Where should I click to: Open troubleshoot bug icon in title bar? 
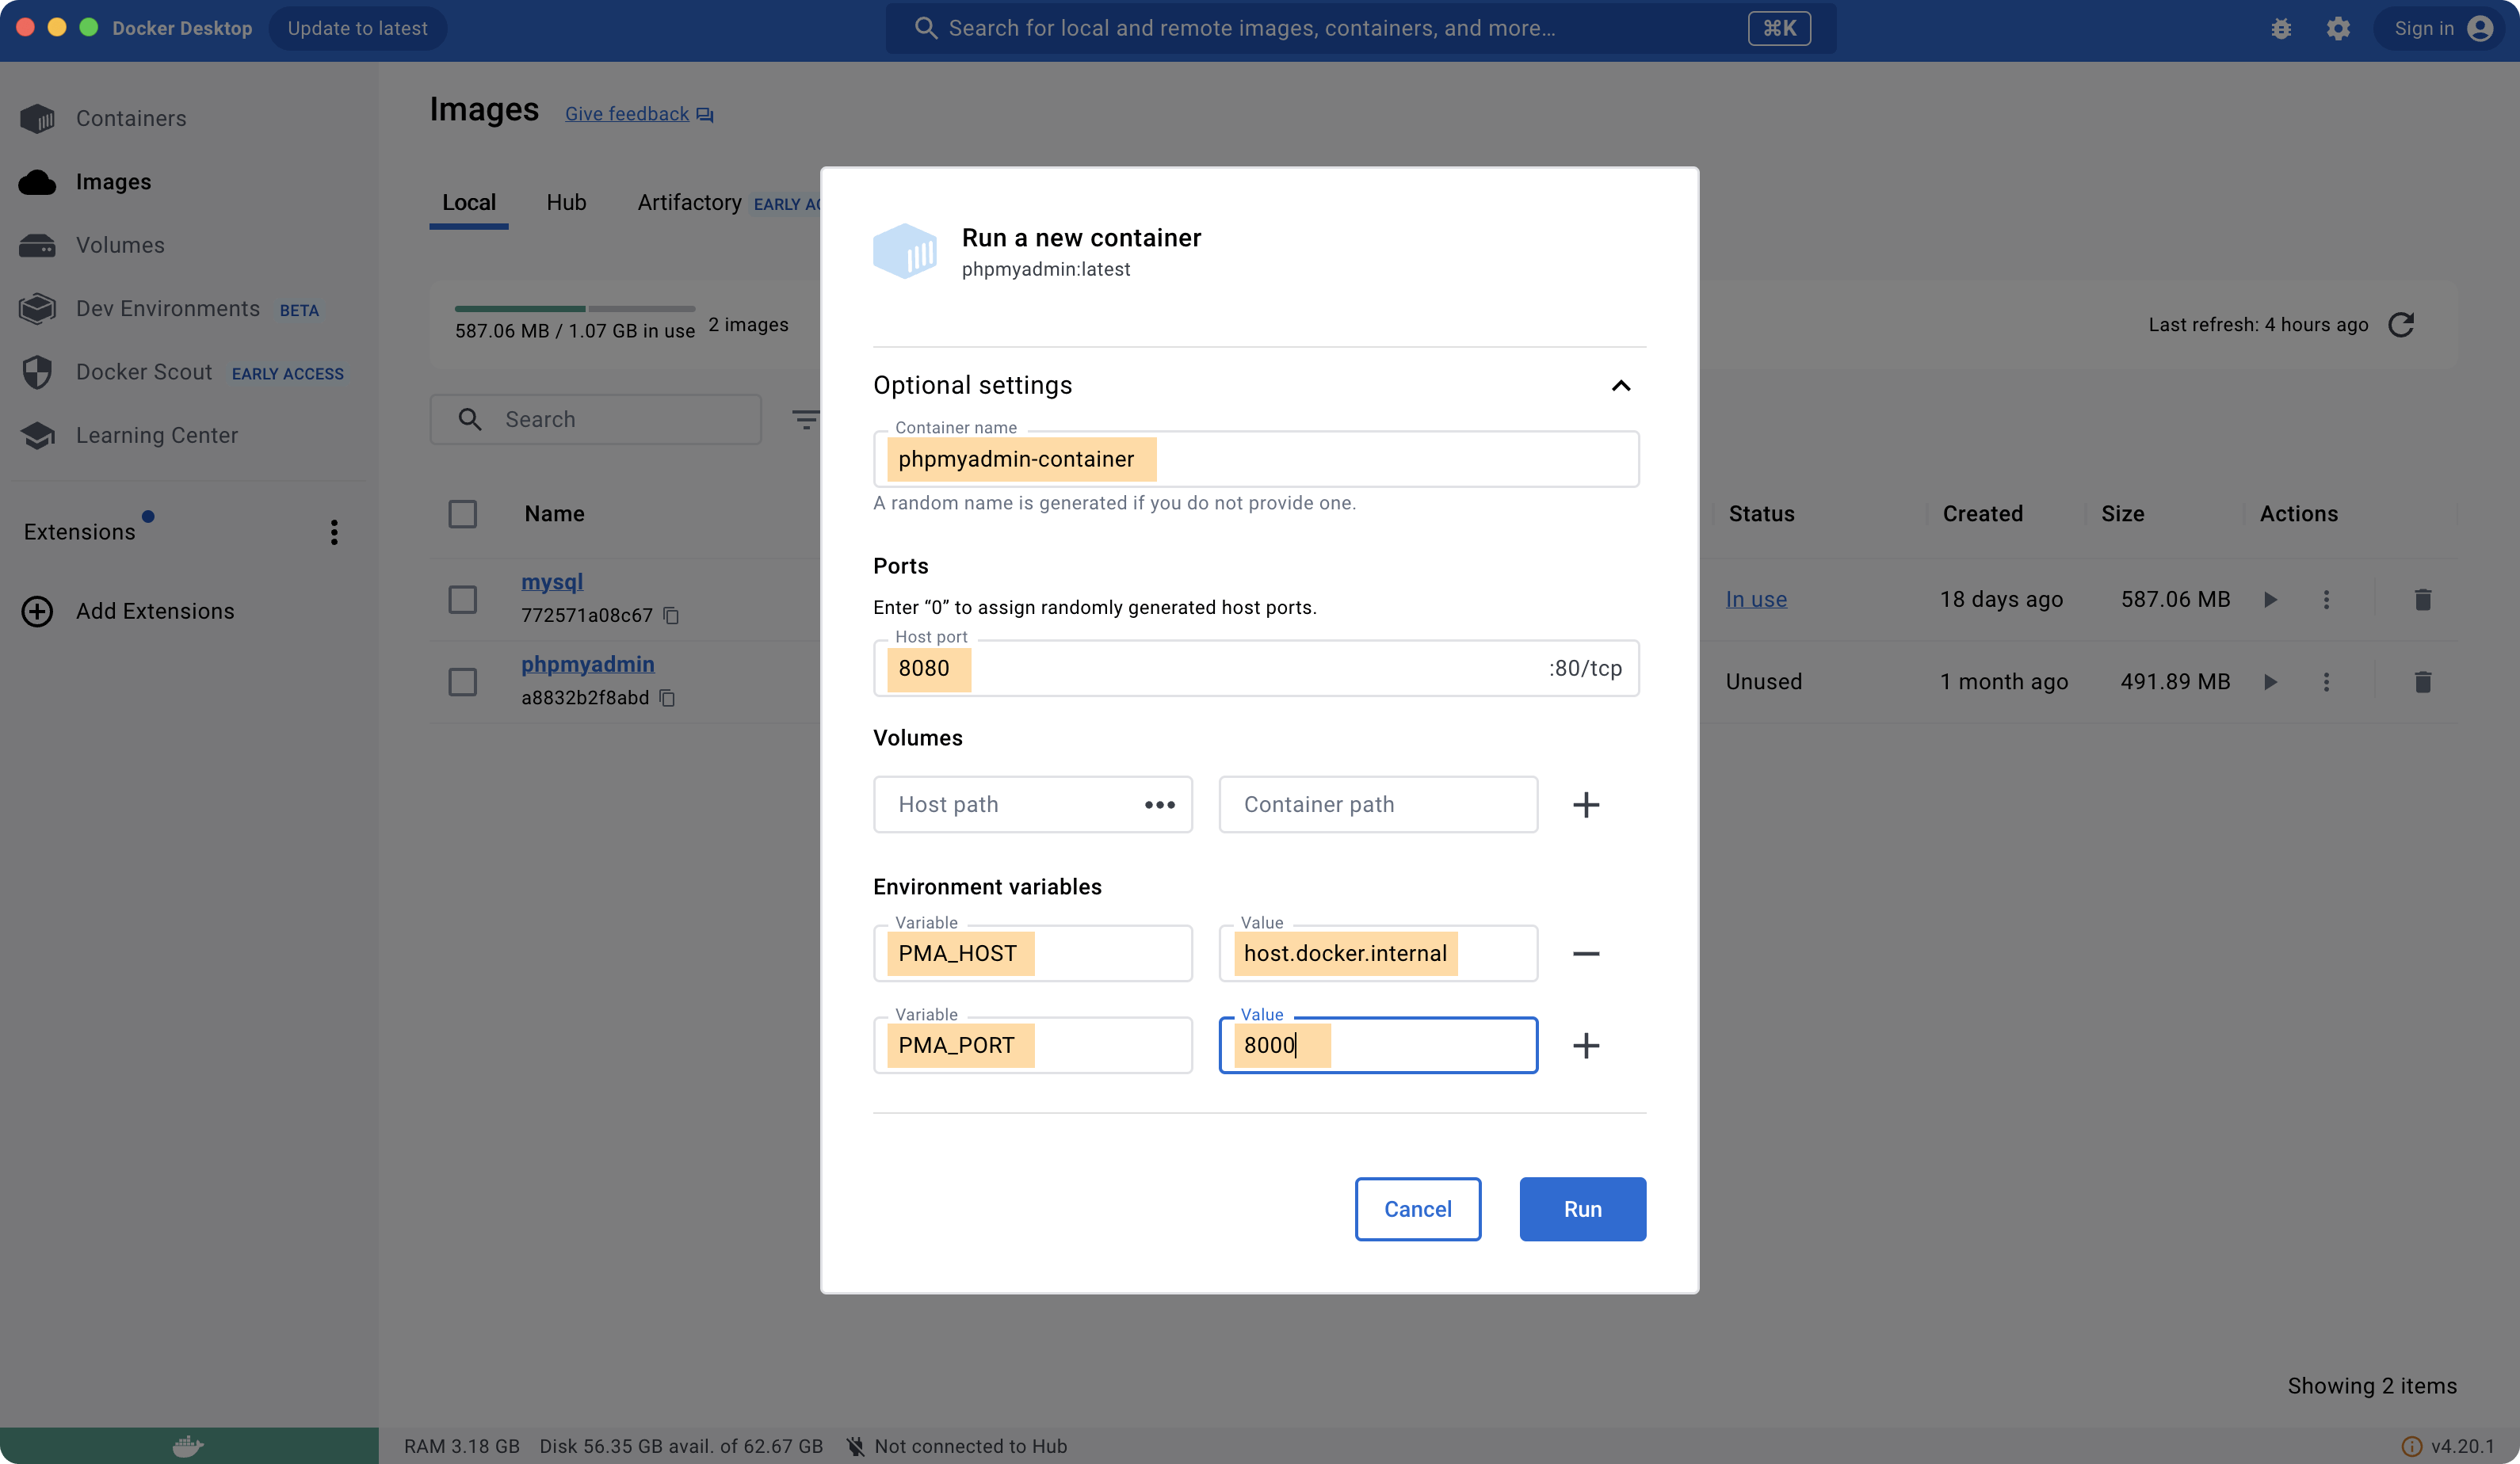point(2281,28)
